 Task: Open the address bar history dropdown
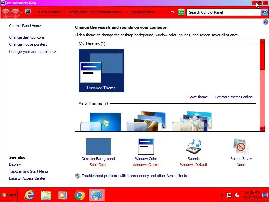pyautogui.click(x=172, y=12)
